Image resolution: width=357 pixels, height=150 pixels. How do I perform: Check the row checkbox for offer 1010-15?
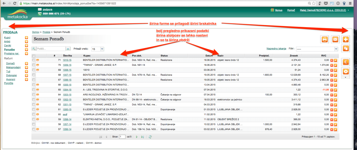[x=34, y=60]
